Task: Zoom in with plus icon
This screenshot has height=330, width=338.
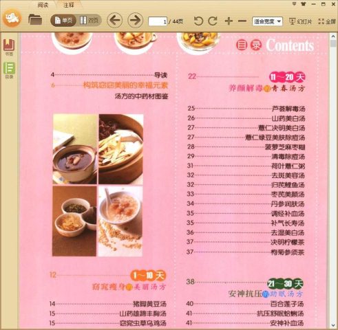Action: tap(229, 21)
